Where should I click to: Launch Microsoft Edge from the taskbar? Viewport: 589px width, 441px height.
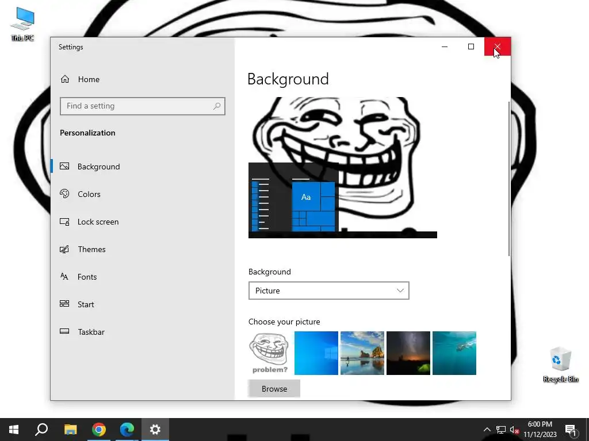(127, 430)
